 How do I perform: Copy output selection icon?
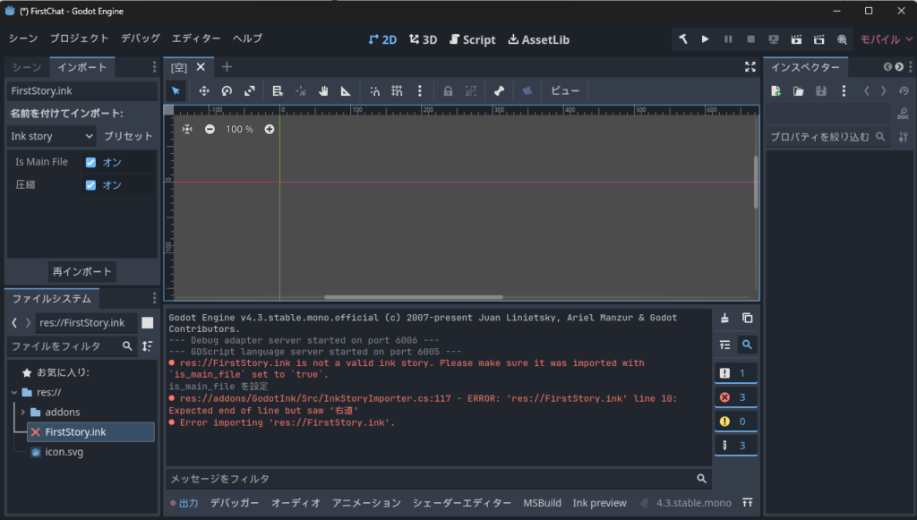pyautogui.click(x=748, y=319)
